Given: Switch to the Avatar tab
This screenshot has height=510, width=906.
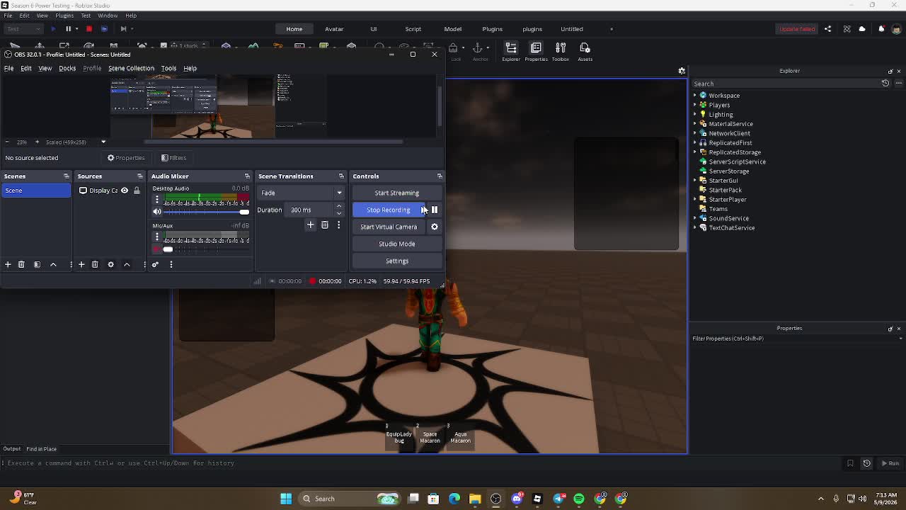Looking at the screenshot, I should 334,29.
